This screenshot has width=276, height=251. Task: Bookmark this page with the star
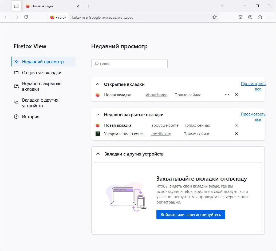[x=215, y=17]
